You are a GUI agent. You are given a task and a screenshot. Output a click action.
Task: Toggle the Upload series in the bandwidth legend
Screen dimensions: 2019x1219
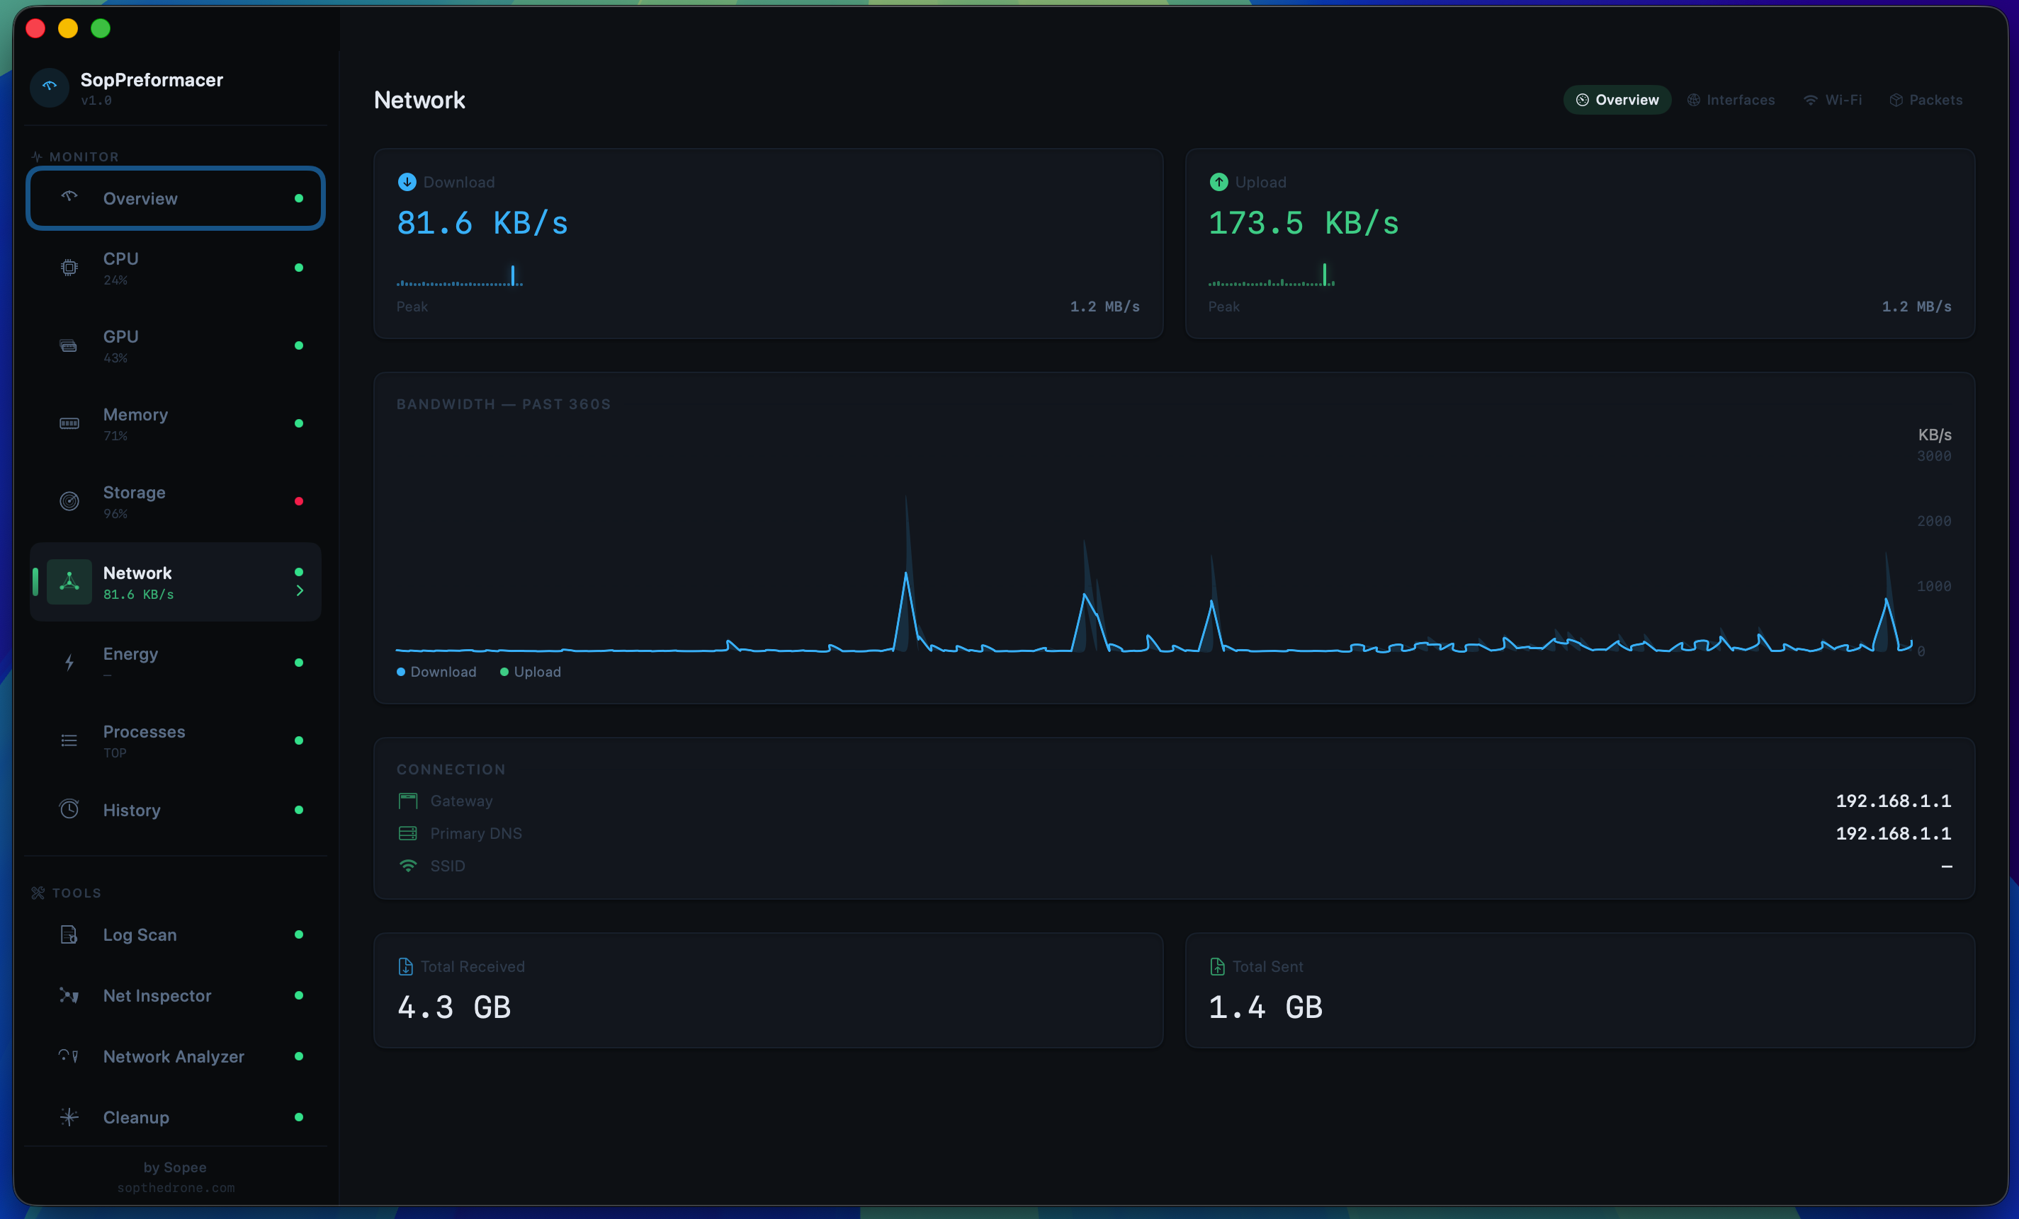529,671
